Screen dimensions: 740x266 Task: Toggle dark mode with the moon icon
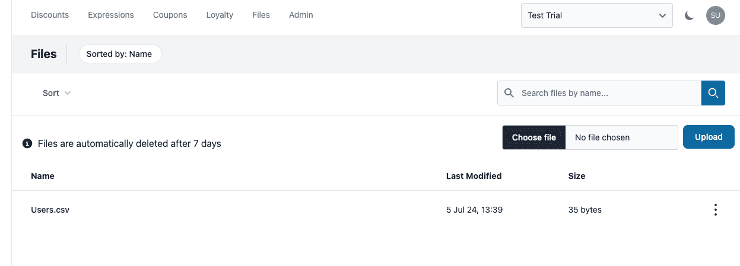click(x=689, y=15)
